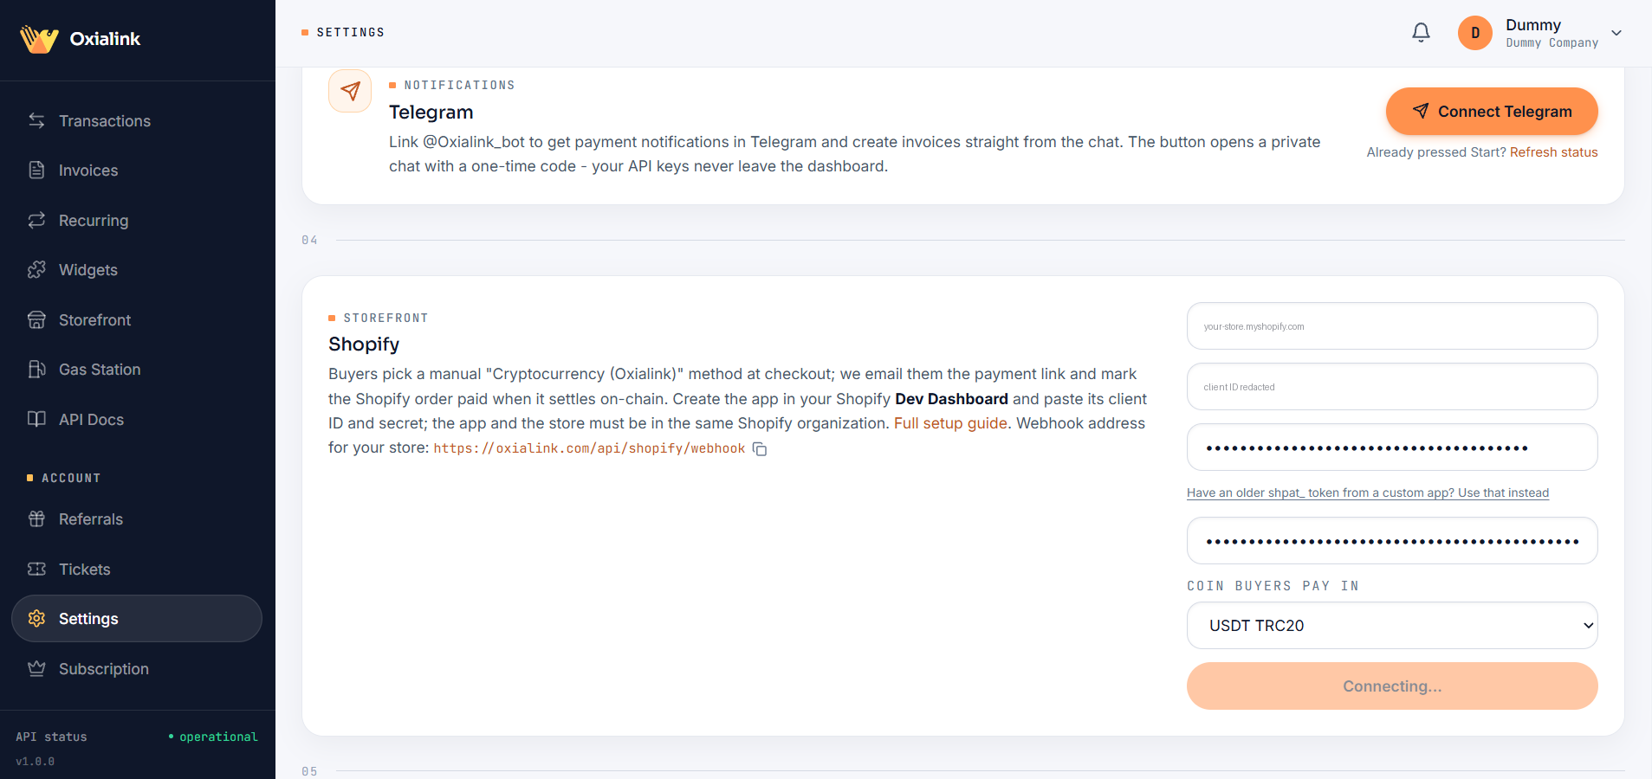Select the Settings sidebar item
Viewport: 1652px width, 779px height.
[137, 619]
